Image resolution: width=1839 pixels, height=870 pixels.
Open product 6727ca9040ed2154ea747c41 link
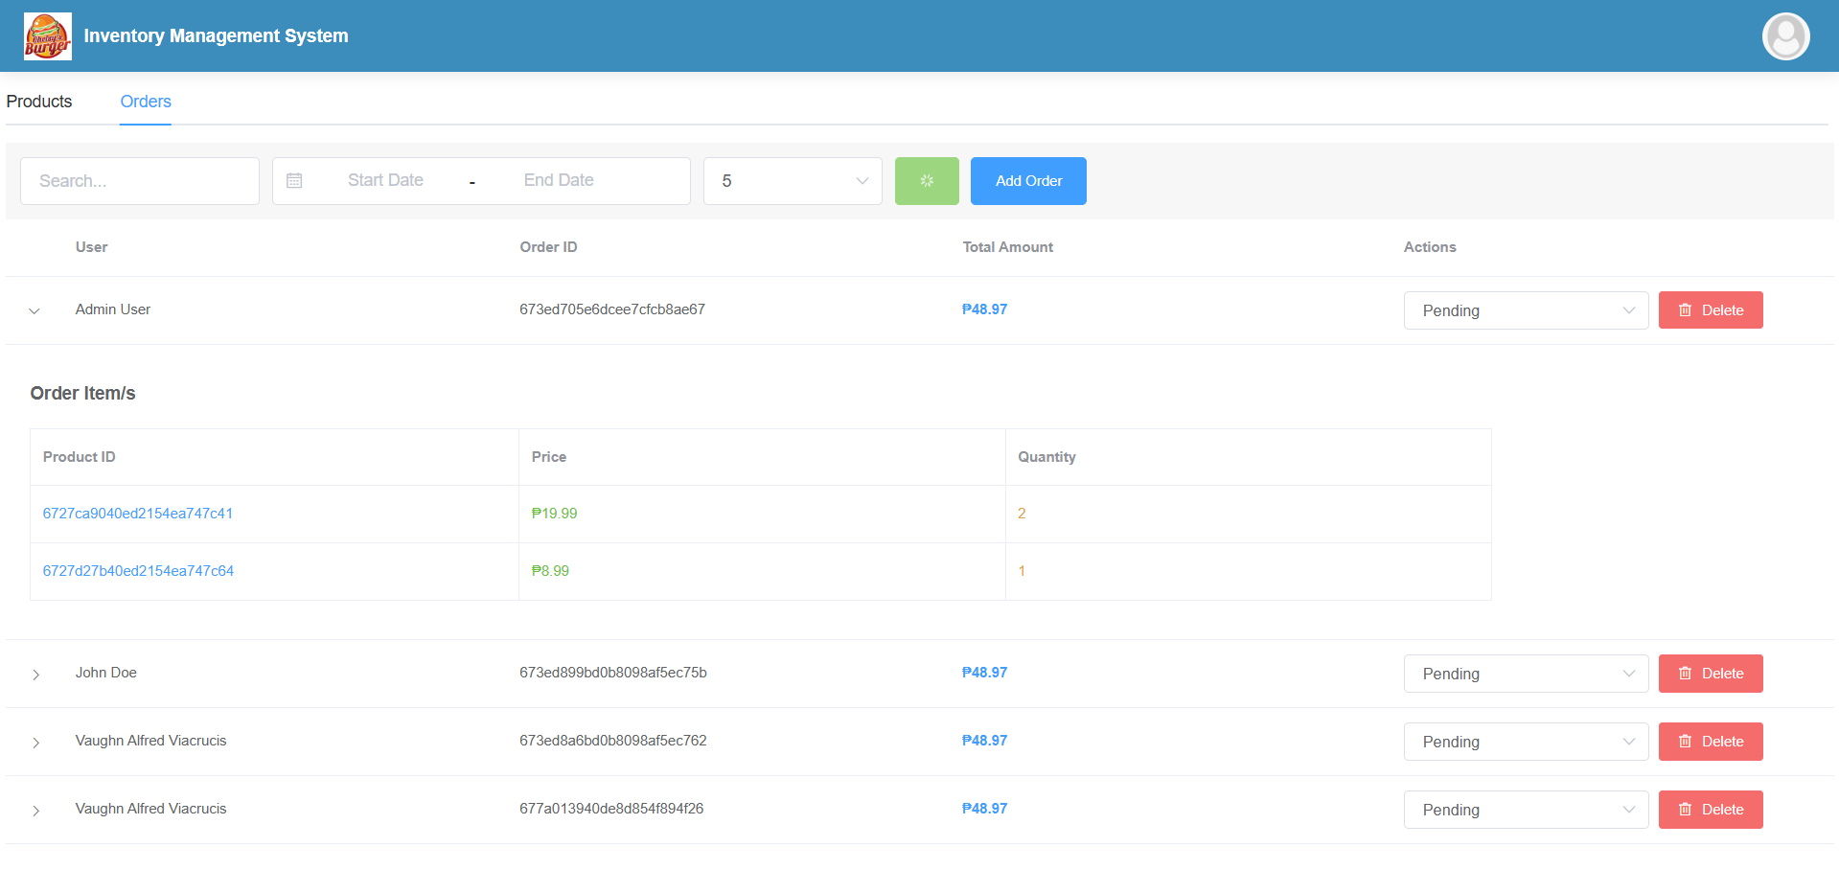pyautogui.click(x=137, y=514)
